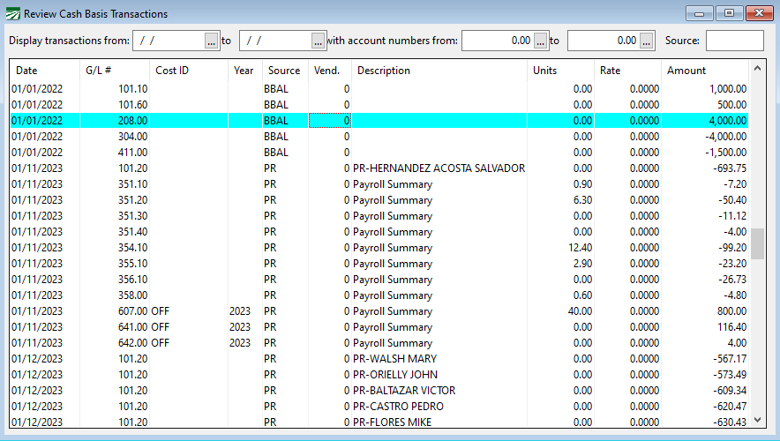Screen dimensions: 780x441
Task: Open date picker for the start date field
Action: [212, 41]
